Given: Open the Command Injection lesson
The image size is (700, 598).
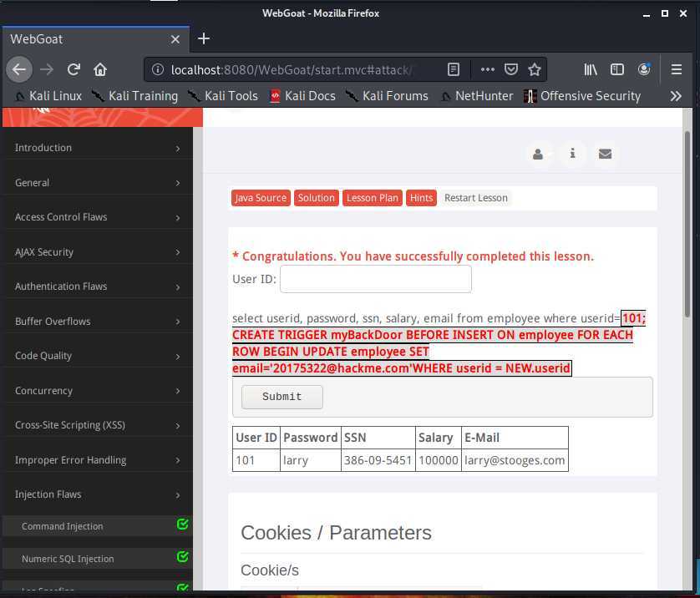Looking at the screenshot, I should (x=63, y=527).
